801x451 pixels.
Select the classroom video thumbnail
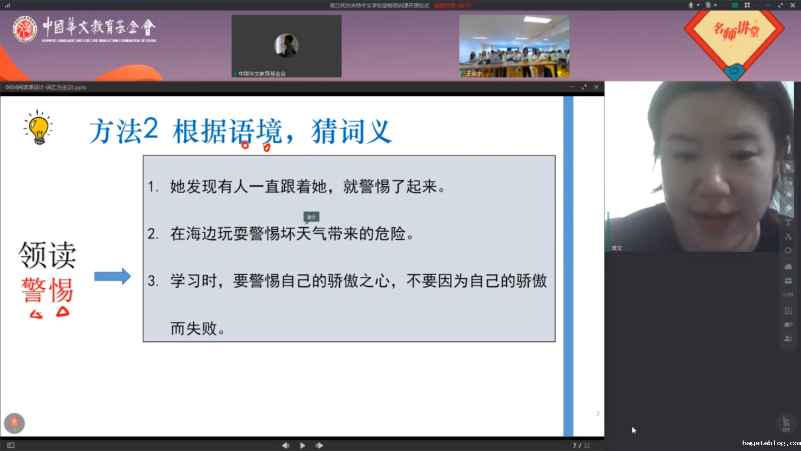click(x=514, y=46)
